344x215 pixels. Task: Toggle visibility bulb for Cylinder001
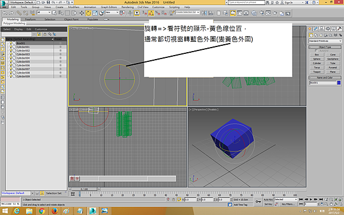click(11, 47)
